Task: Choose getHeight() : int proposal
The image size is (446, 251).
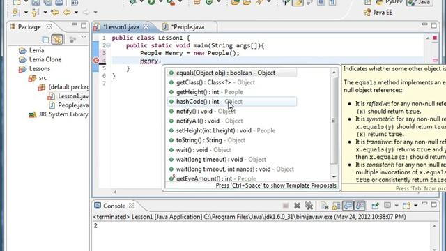Action: [232, 92]
